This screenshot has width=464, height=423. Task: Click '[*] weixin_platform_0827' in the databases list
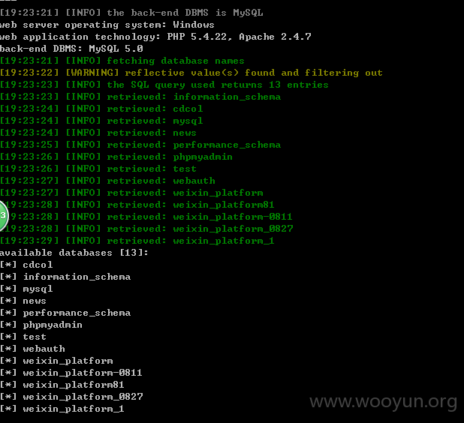point(71,397)
